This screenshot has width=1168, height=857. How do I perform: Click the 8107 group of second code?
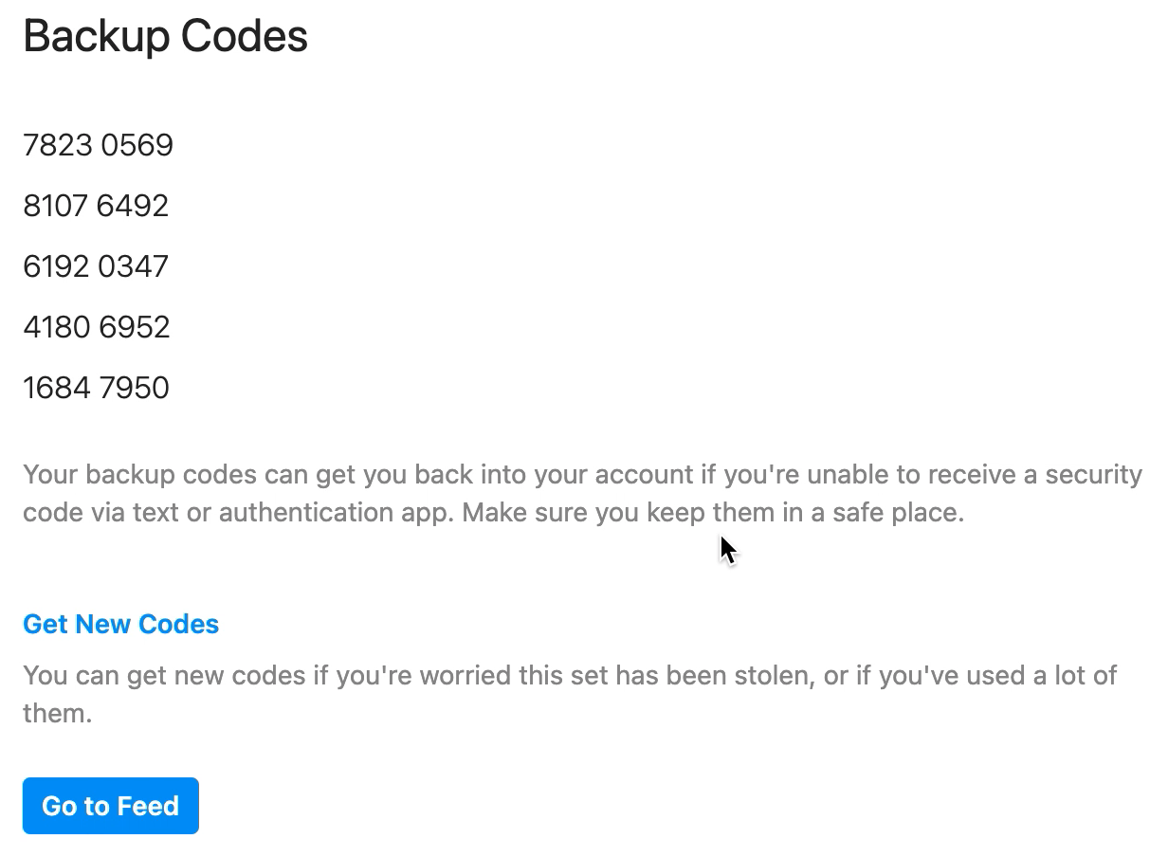[x=56, y=206]
